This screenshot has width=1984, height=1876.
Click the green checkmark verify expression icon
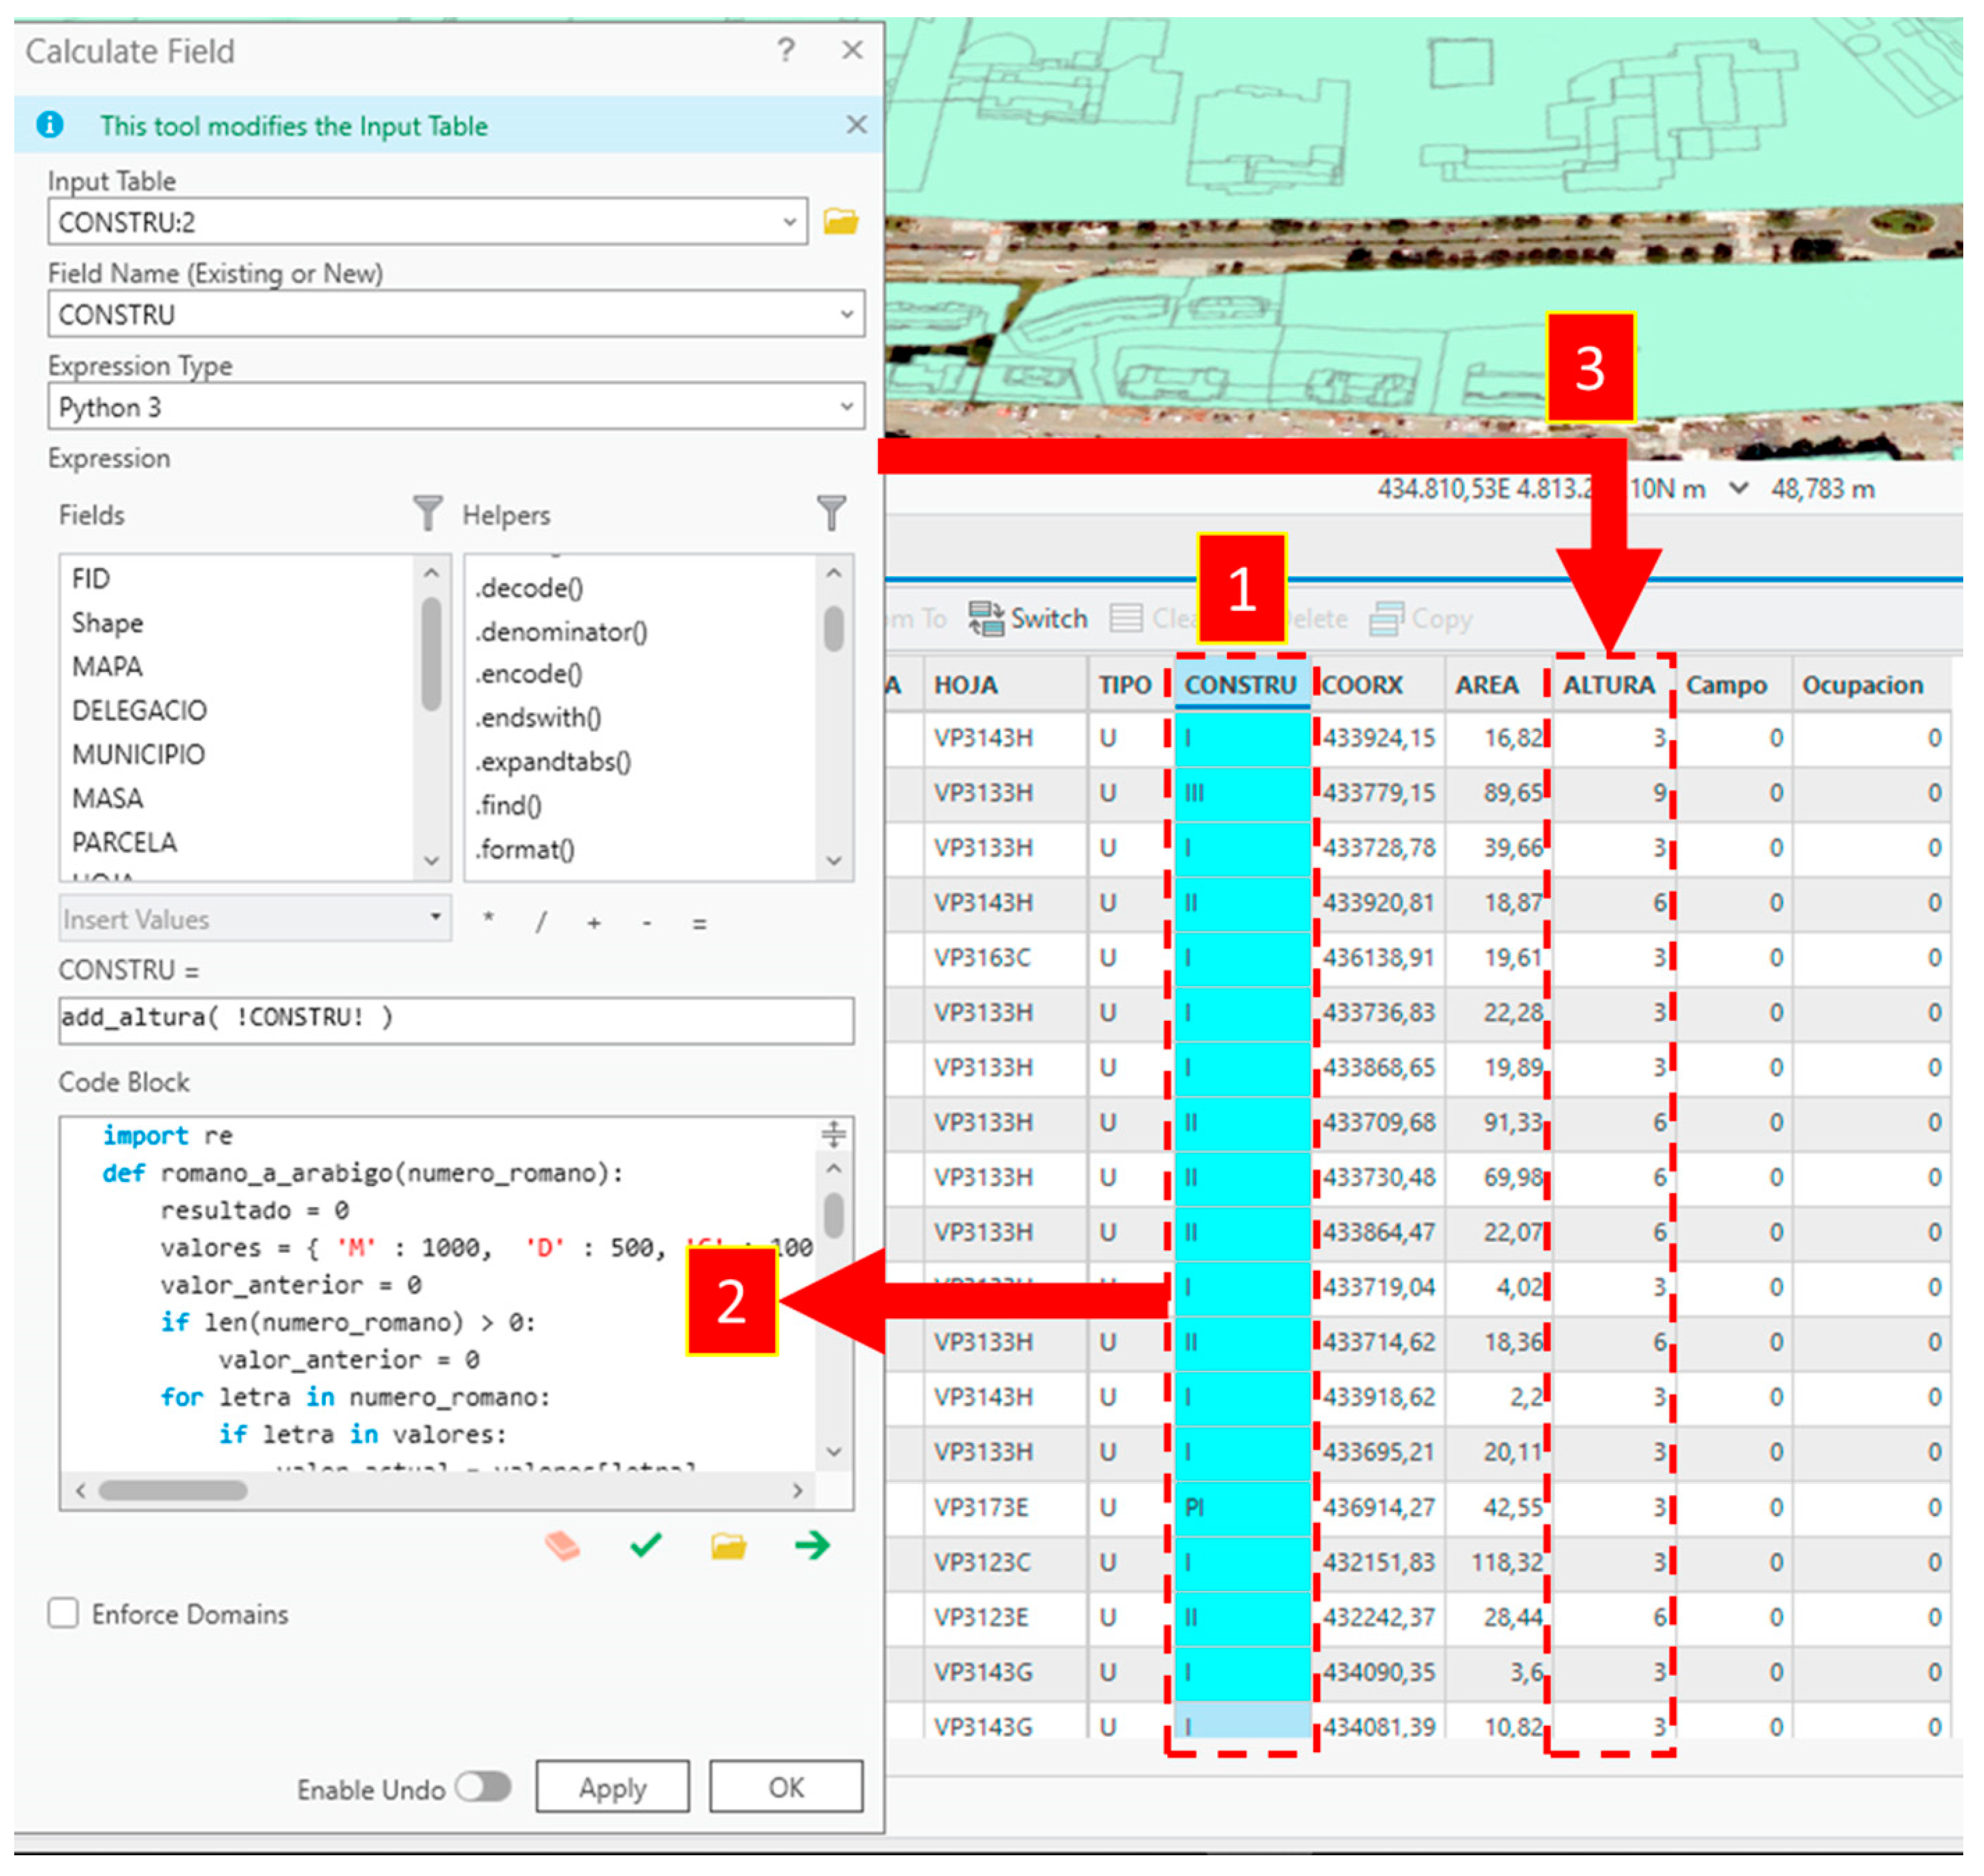[646, 1546]
